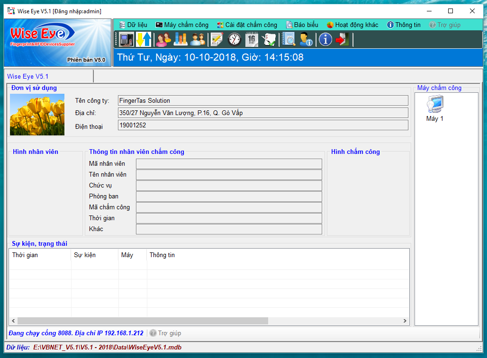This screenshot has width=487, height=358.
Task: Click the blue info circle toolbar icon
Action: coord(325,39)
